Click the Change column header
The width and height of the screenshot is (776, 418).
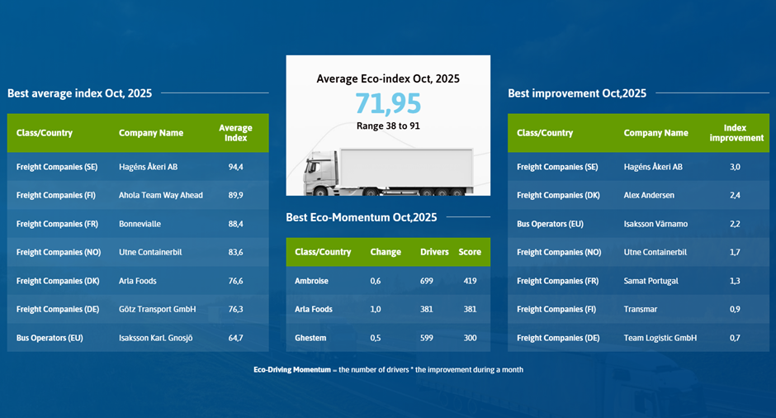click(x=386, y=252)
